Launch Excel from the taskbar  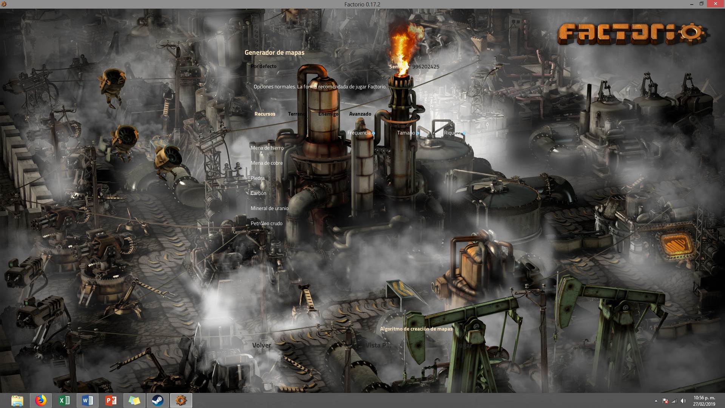64,400
